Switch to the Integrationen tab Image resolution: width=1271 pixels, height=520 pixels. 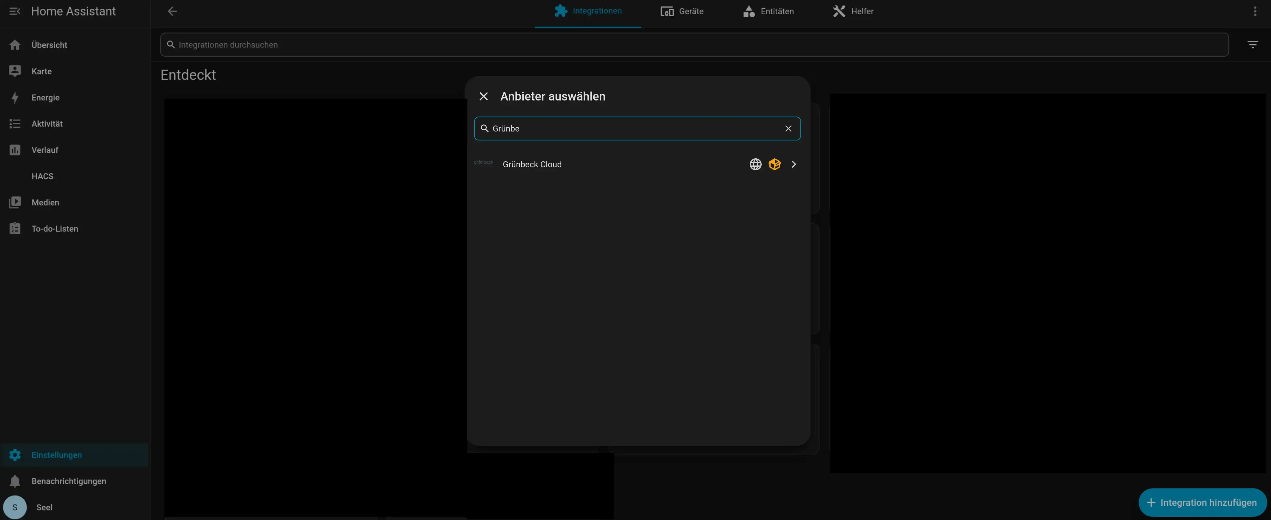click(x=588, y=11)
